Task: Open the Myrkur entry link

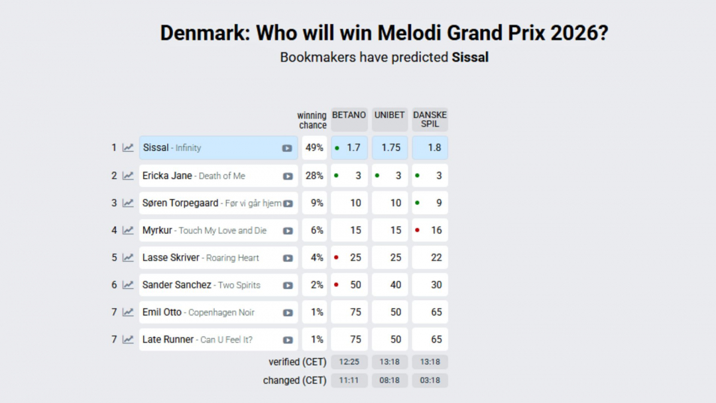Action: point(157,231)
